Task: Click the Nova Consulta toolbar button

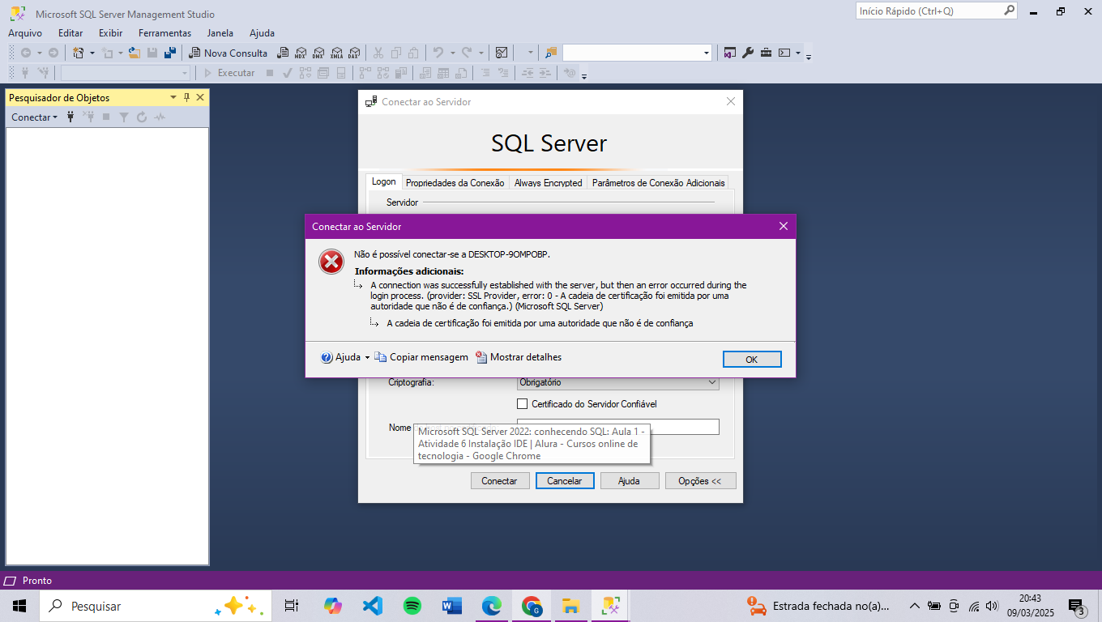Action: 229,53
